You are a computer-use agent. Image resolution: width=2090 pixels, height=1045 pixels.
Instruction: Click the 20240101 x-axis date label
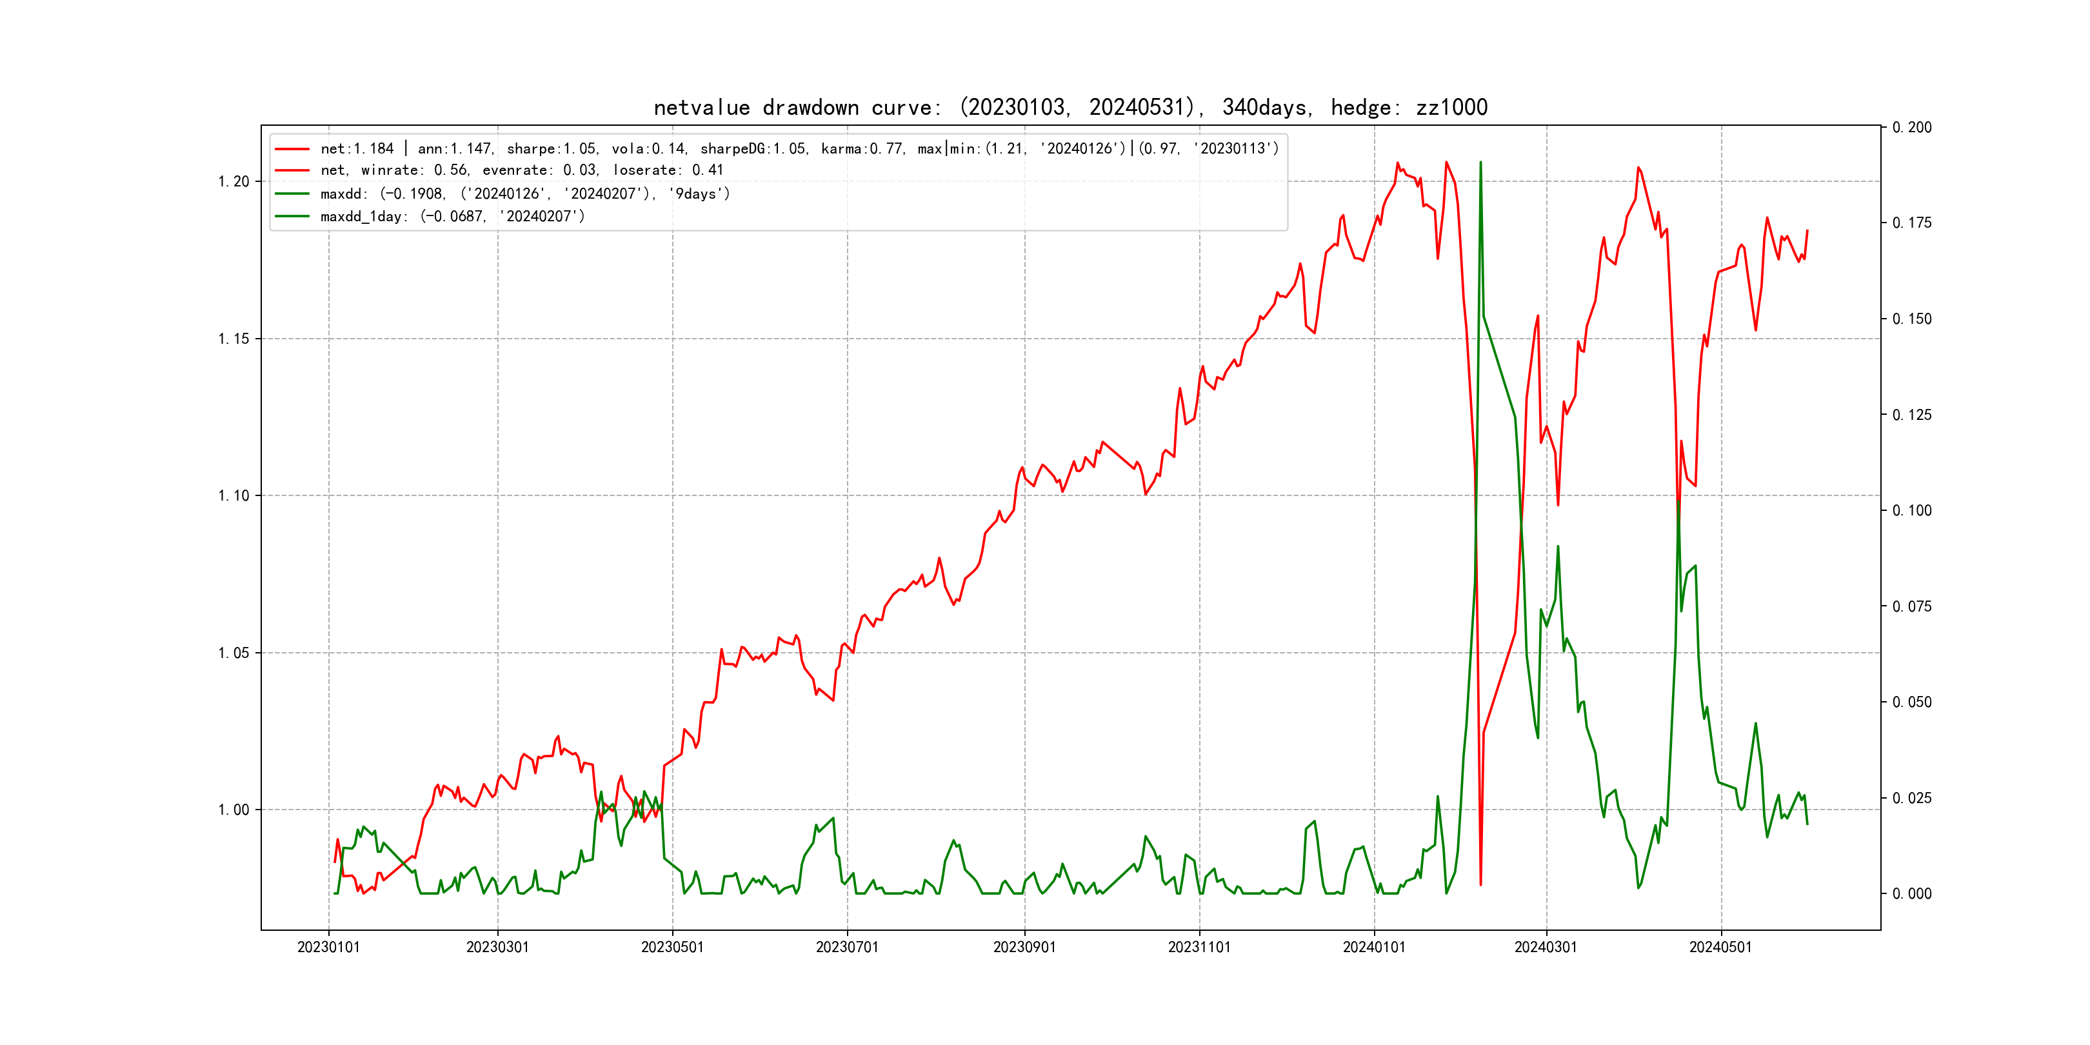point(1373,947)
